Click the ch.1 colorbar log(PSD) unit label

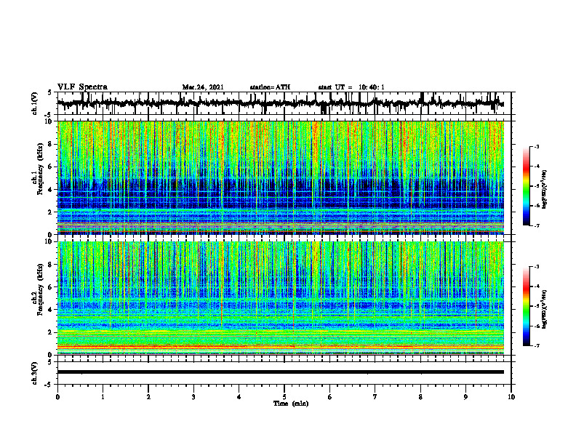pos(545,189)
